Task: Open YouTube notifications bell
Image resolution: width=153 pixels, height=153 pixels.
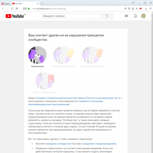Action: coord(135,16)
